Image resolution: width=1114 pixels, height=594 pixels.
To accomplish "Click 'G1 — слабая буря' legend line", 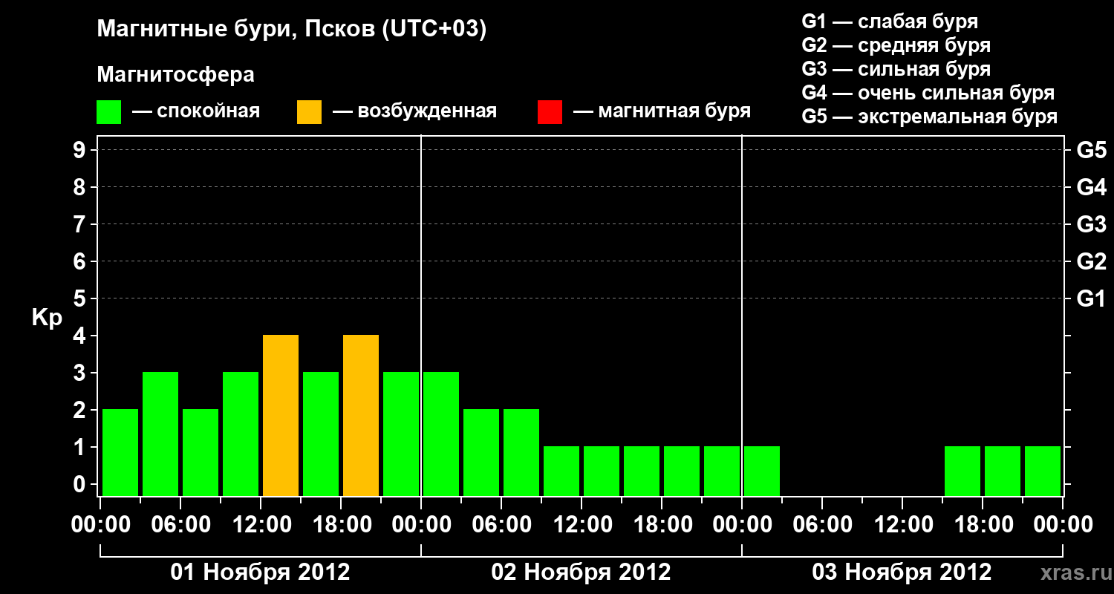I will [x=890, y=21].
